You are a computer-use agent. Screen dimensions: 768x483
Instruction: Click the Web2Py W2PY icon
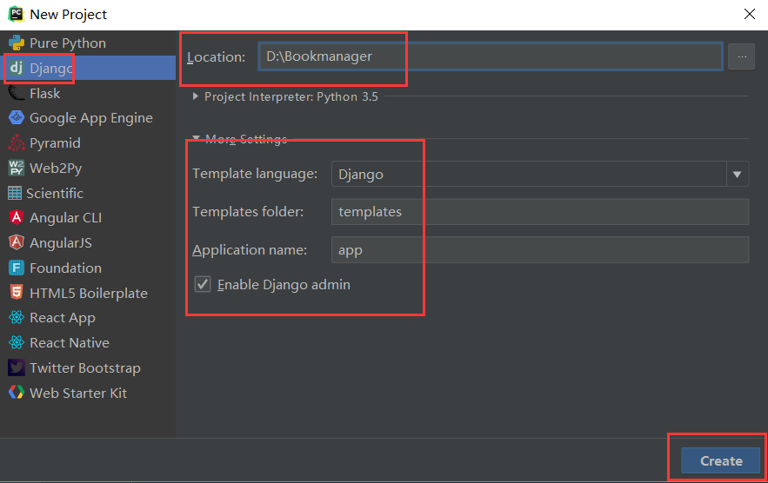click(x=17, y=168)
